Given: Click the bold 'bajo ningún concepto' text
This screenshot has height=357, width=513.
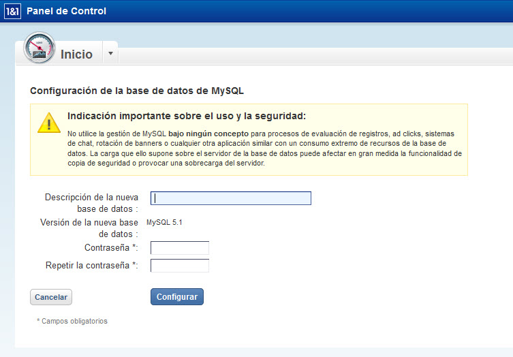Looking at the screenshot, I should pyautogui.click(x=208, y=134).
